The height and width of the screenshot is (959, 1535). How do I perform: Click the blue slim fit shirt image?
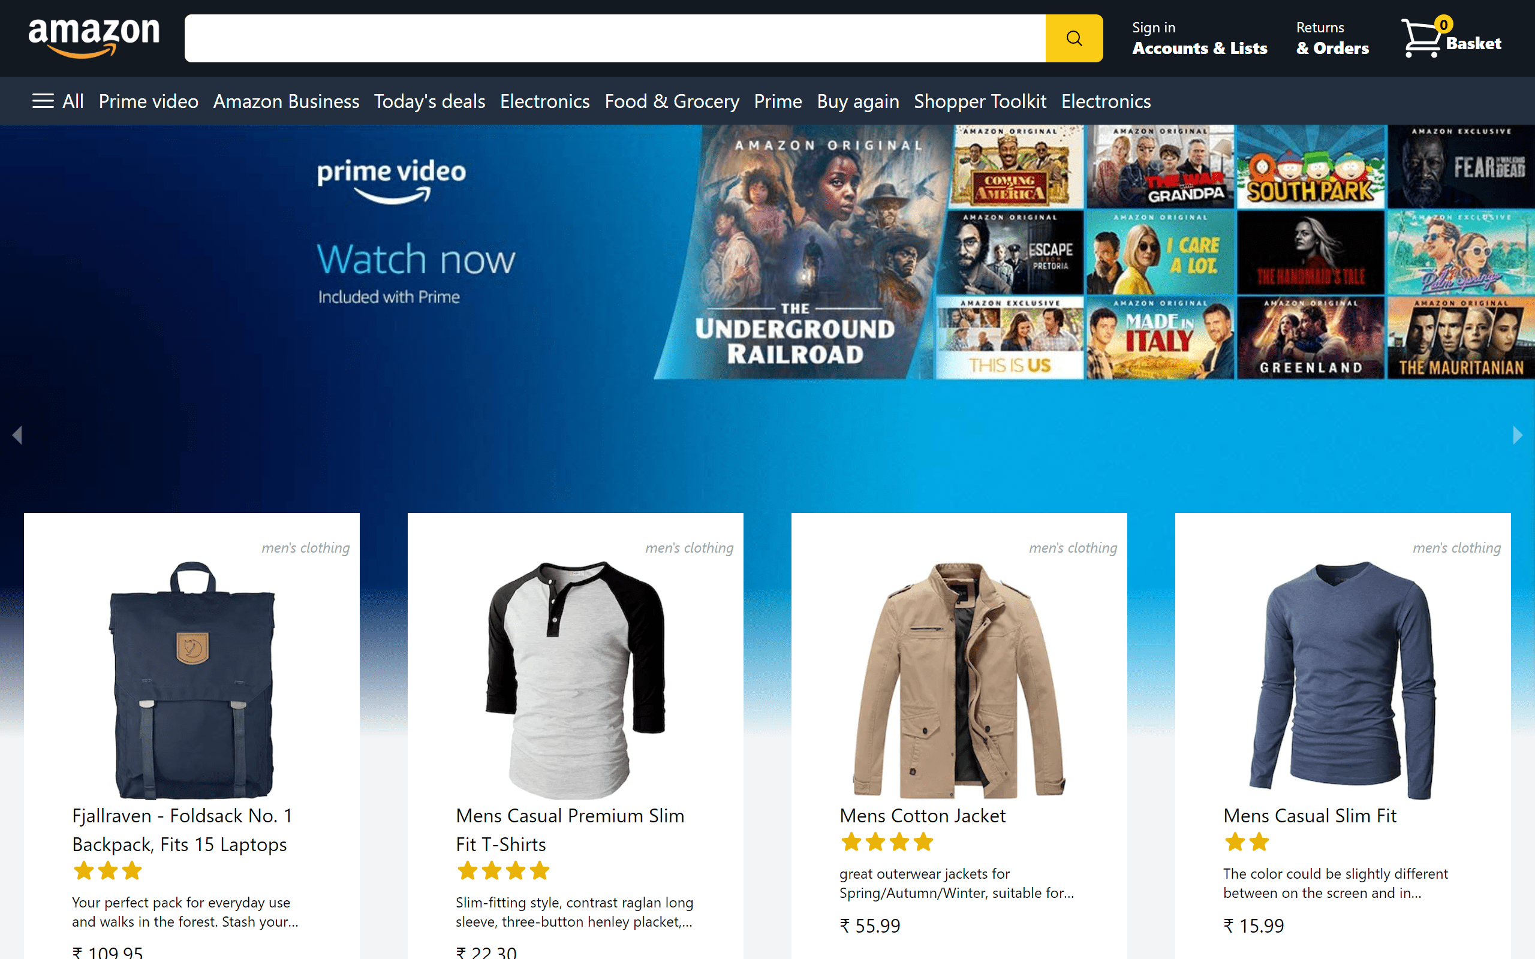click(1343, 680)
